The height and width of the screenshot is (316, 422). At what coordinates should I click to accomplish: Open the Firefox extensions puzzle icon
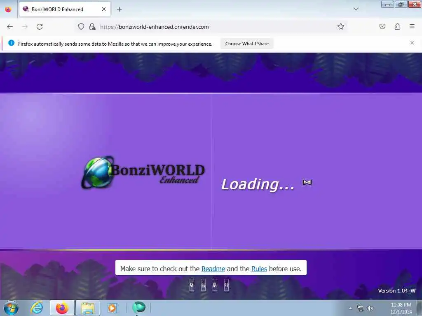pyautogui.click(x=397, y=26)
